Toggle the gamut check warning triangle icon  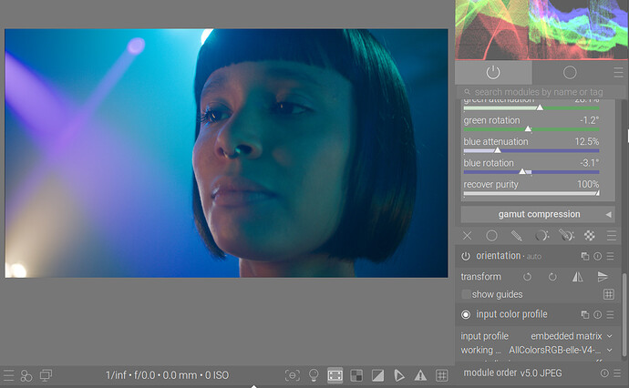[419, 375]
